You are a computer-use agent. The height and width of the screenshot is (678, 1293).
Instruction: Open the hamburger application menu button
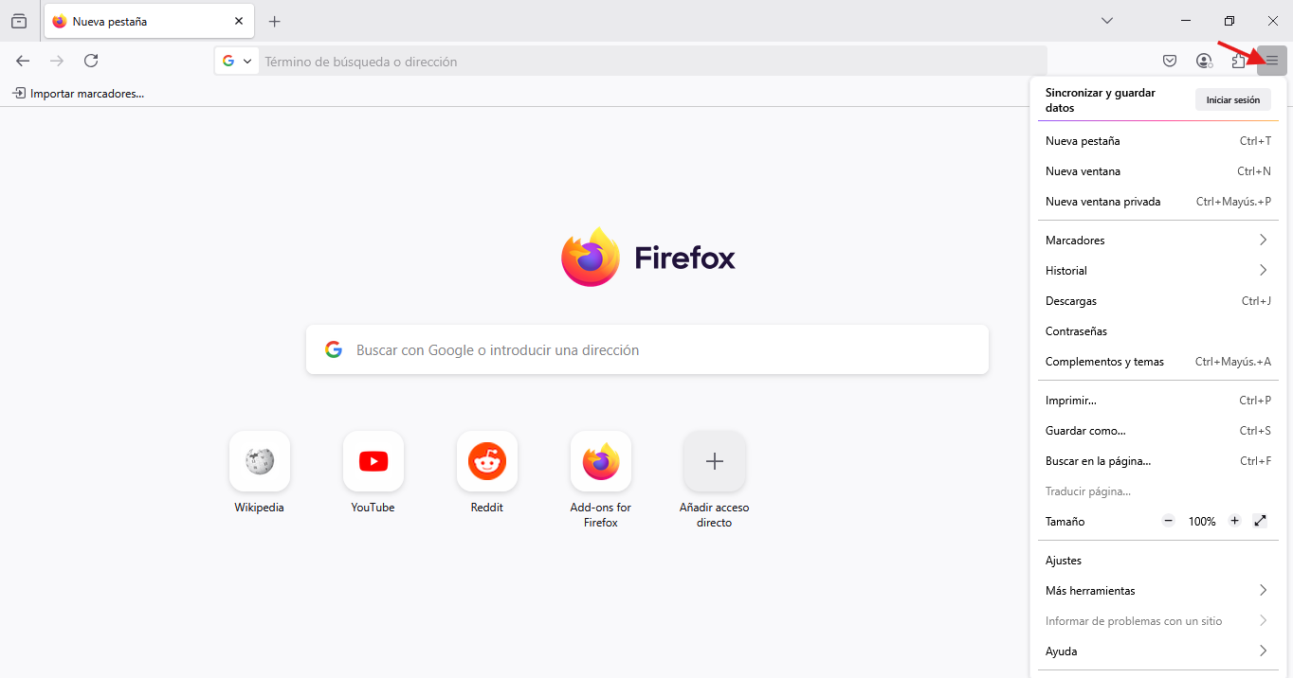coord(1272,61)
